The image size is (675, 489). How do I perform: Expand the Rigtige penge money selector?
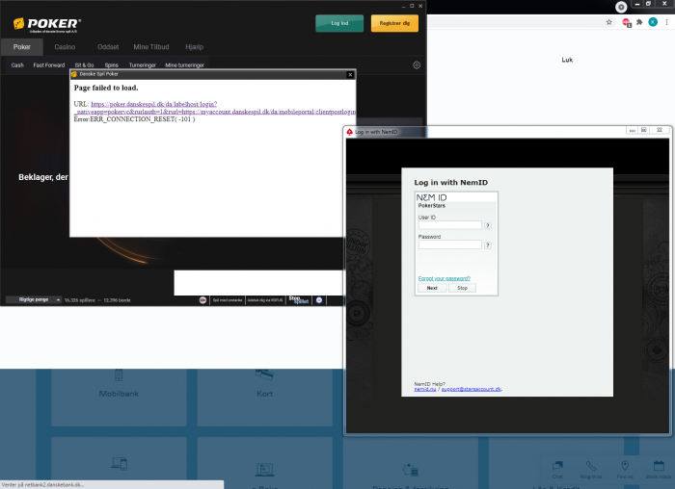[34, 300]
